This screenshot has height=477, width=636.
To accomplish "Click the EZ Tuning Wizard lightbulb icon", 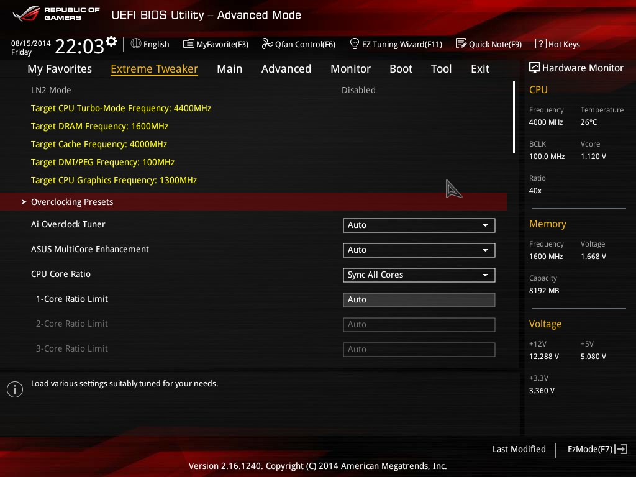I will point(355,43).
